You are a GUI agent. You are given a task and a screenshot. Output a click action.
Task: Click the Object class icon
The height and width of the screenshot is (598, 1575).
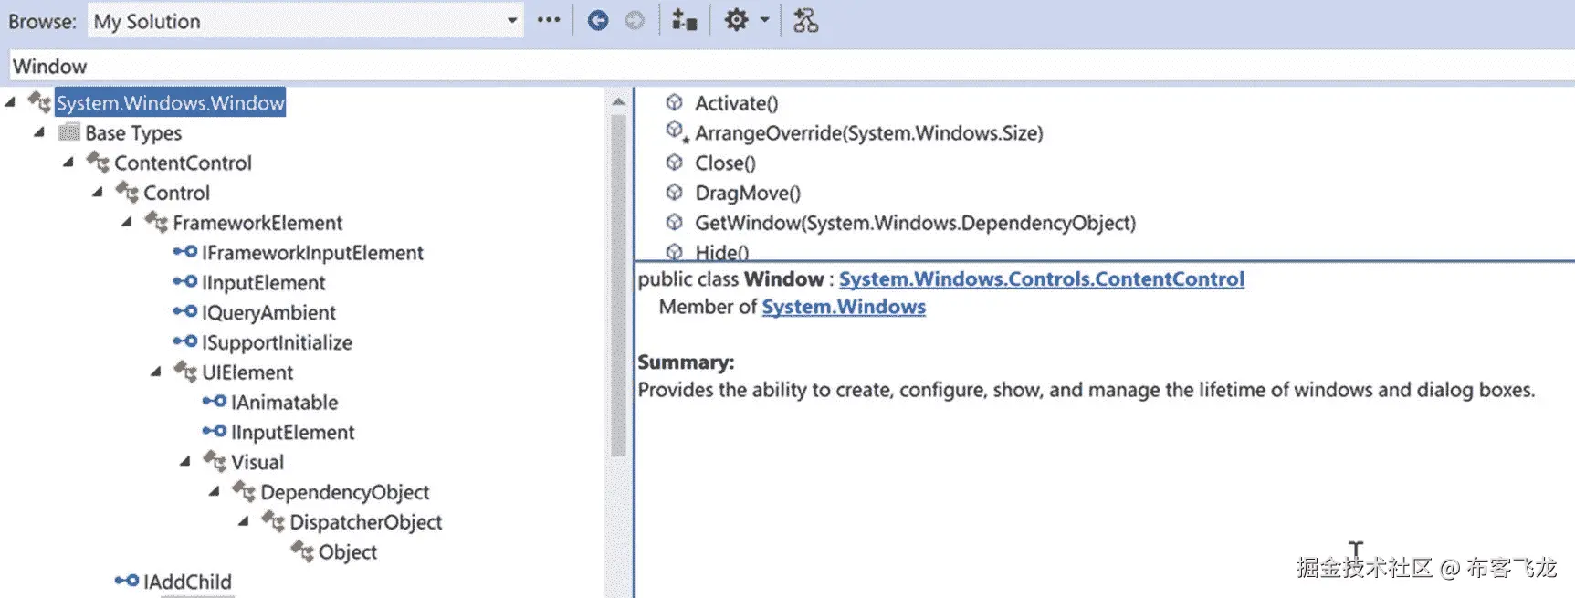point(303,551)
